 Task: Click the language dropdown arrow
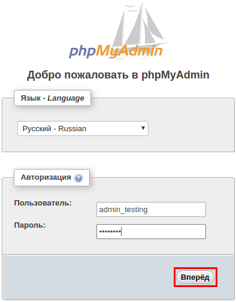[143, 128]
